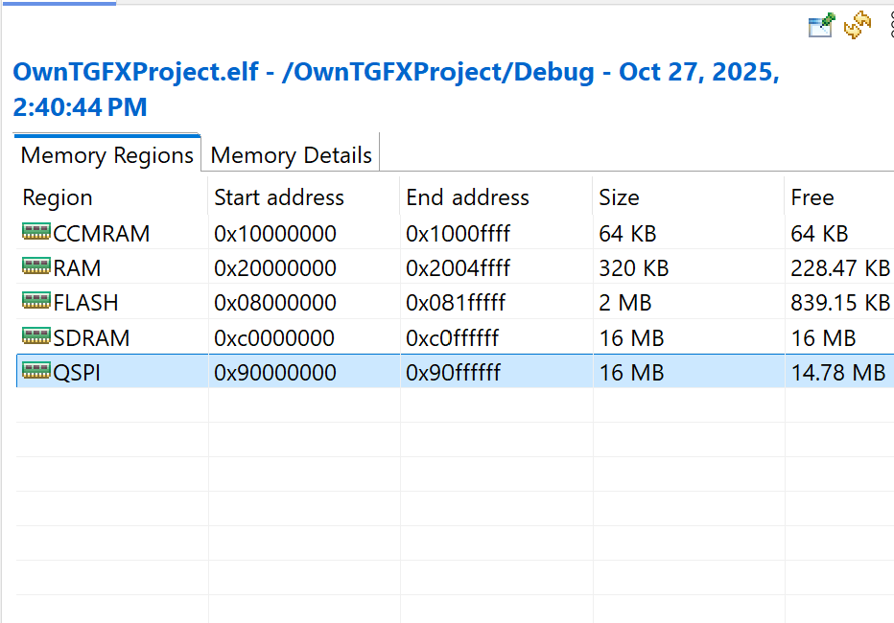Viewport: 894px width, 623px height.
Task: Sort table by the Size column
Action: pyautogui.click(x=618, y=197)
